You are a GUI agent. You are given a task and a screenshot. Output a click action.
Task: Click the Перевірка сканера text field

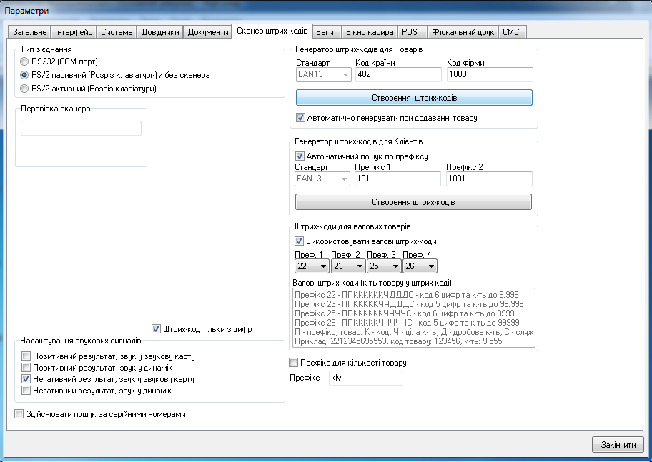pyautogui.click(x=81, y=129)
